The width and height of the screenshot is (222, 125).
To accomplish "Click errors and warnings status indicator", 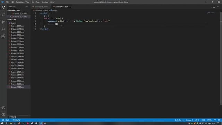I will pyautogui.click(x=6, y=120).
